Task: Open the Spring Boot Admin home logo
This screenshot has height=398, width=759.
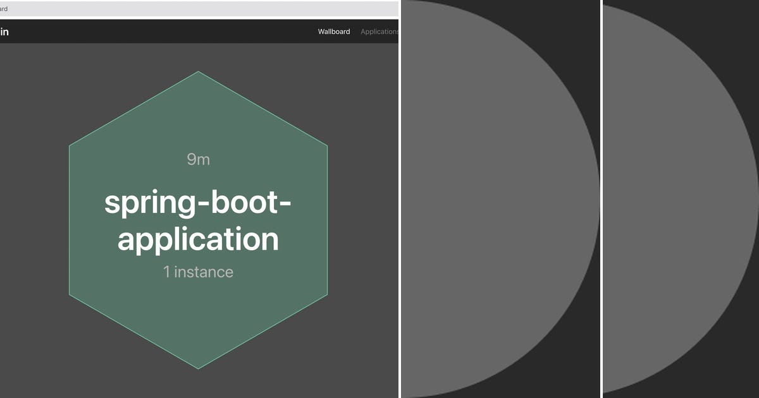Action: click(4, 31)
